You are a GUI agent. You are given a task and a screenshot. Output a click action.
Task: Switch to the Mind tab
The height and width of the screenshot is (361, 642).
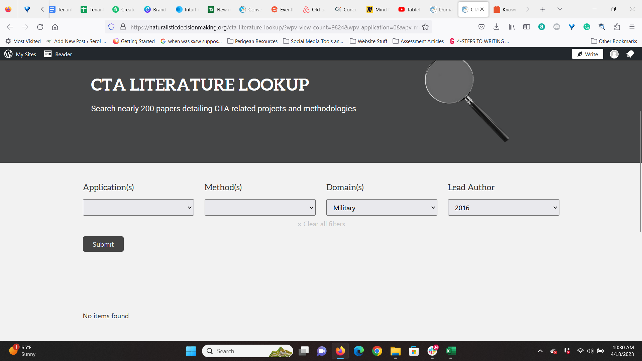coord(377,9)
